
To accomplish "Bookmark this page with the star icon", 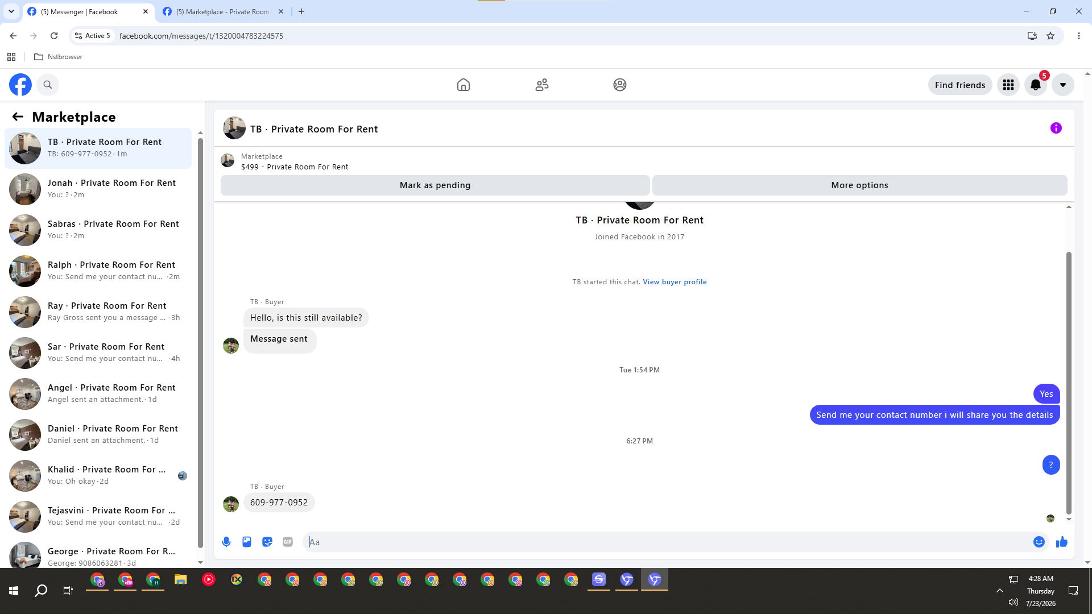I will coord(1050,36).
